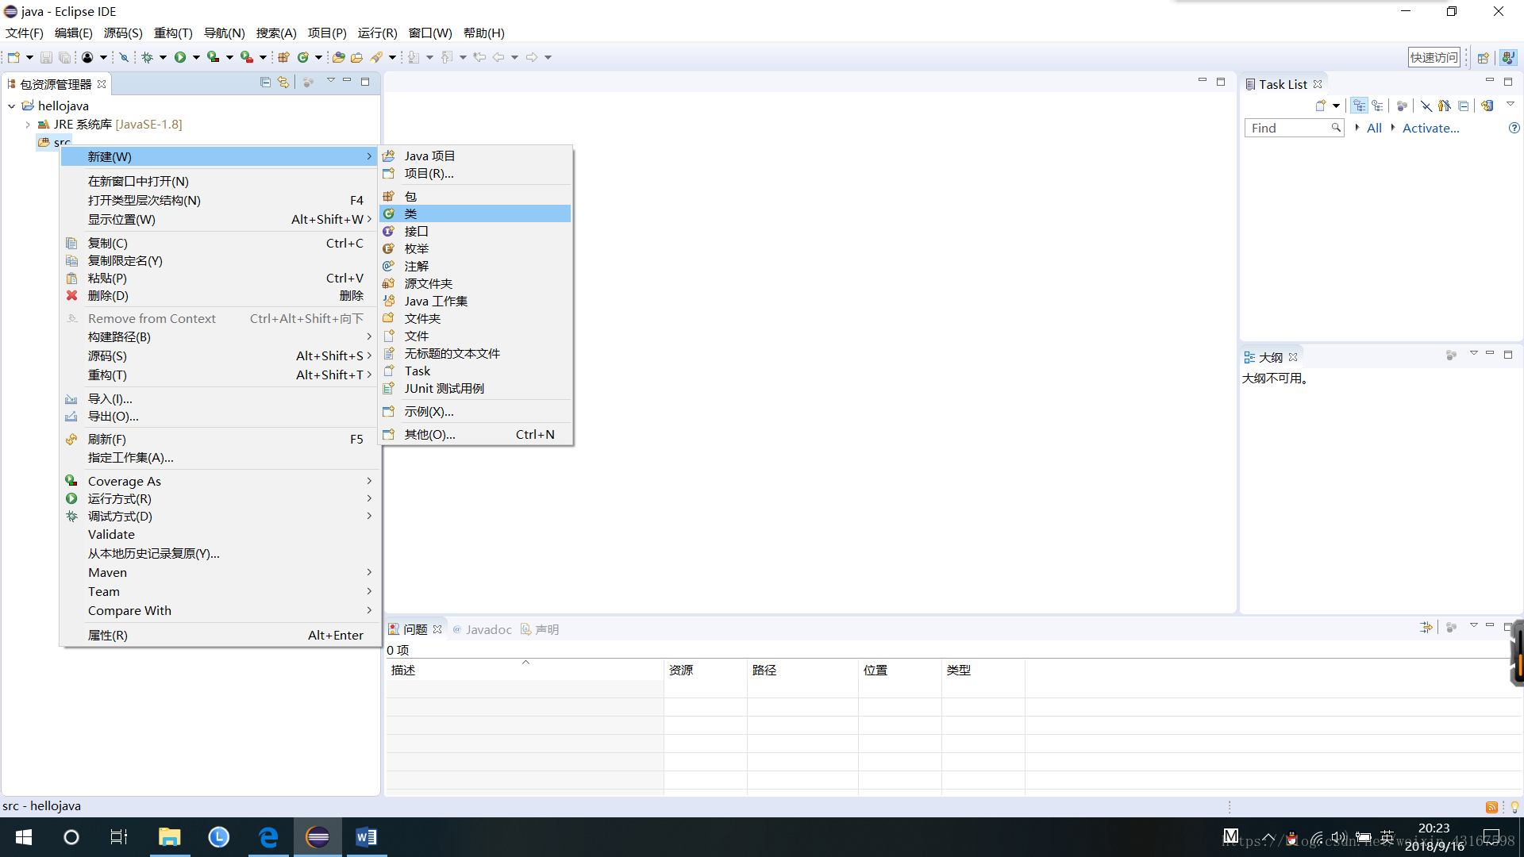1524x857 pixels.
Task: Select Enum (枚举) in New submenu
Action: pyautogui.click(x=475, y=248)
